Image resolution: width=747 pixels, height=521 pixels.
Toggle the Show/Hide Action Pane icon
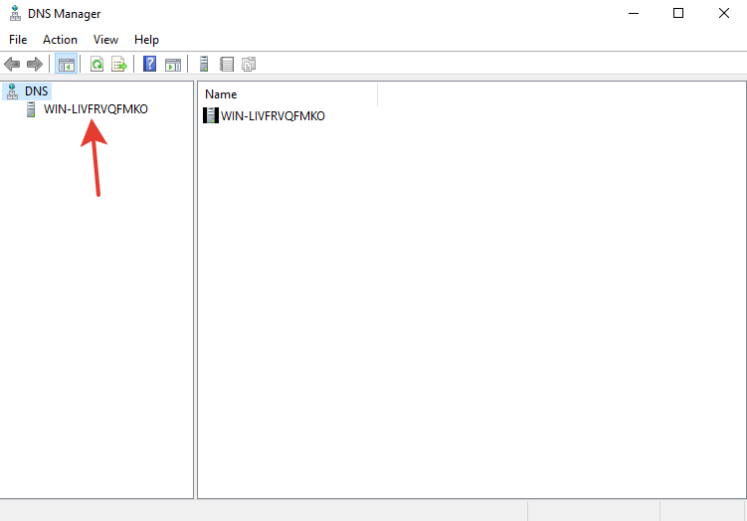coord(173,64)
